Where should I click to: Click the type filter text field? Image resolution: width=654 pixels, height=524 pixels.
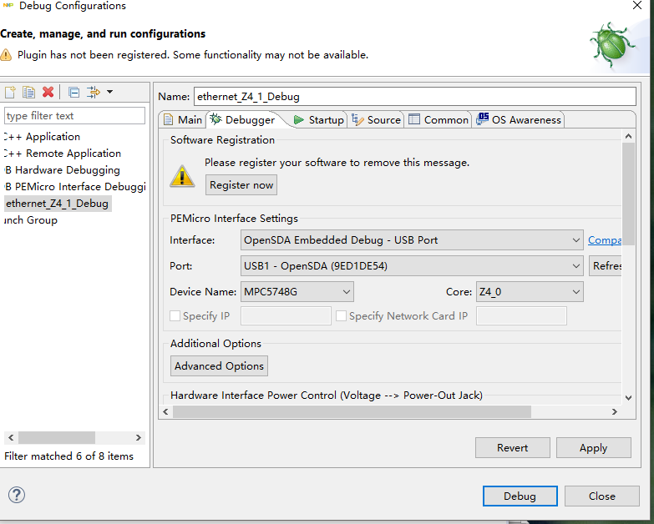(75, 116)
